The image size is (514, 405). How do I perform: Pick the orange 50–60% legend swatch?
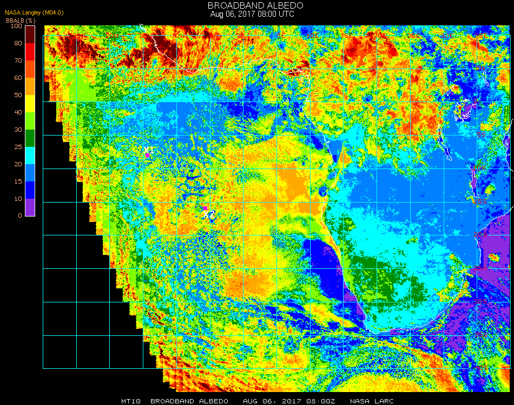click(x=30, y=86)
